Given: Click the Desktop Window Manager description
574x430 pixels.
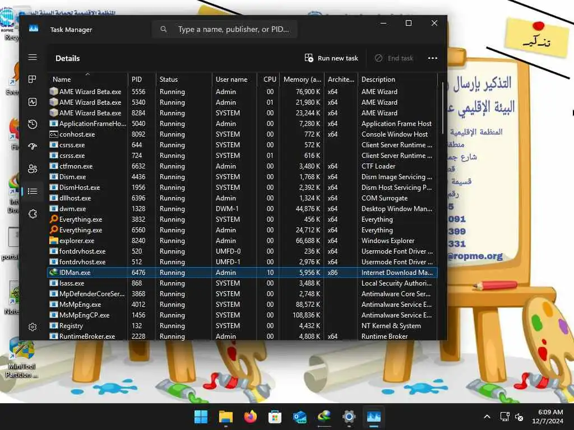Looking at the screenshot, I should click(397, 209).
